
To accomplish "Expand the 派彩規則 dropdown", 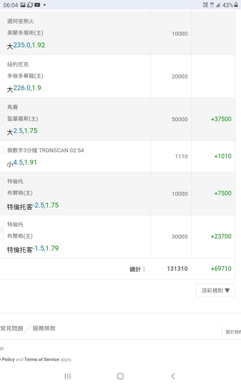I will click(215, 290).
